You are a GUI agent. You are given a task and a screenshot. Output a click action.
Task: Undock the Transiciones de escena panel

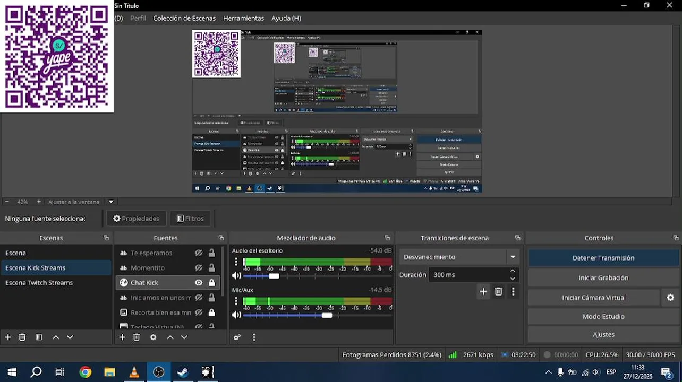pos(518,238)
